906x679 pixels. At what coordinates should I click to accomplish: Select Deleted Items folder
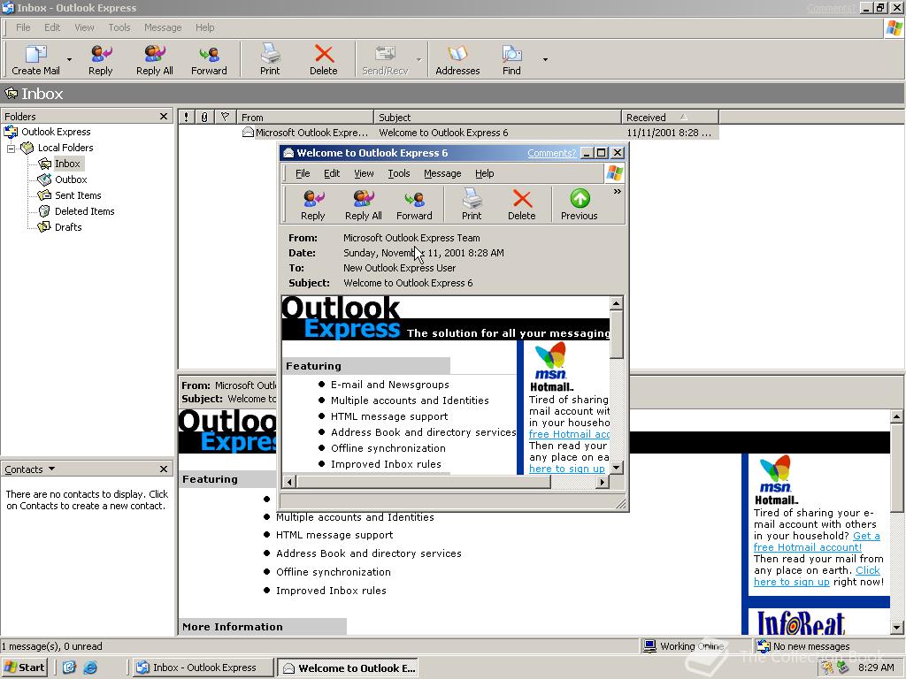(84, 211)
